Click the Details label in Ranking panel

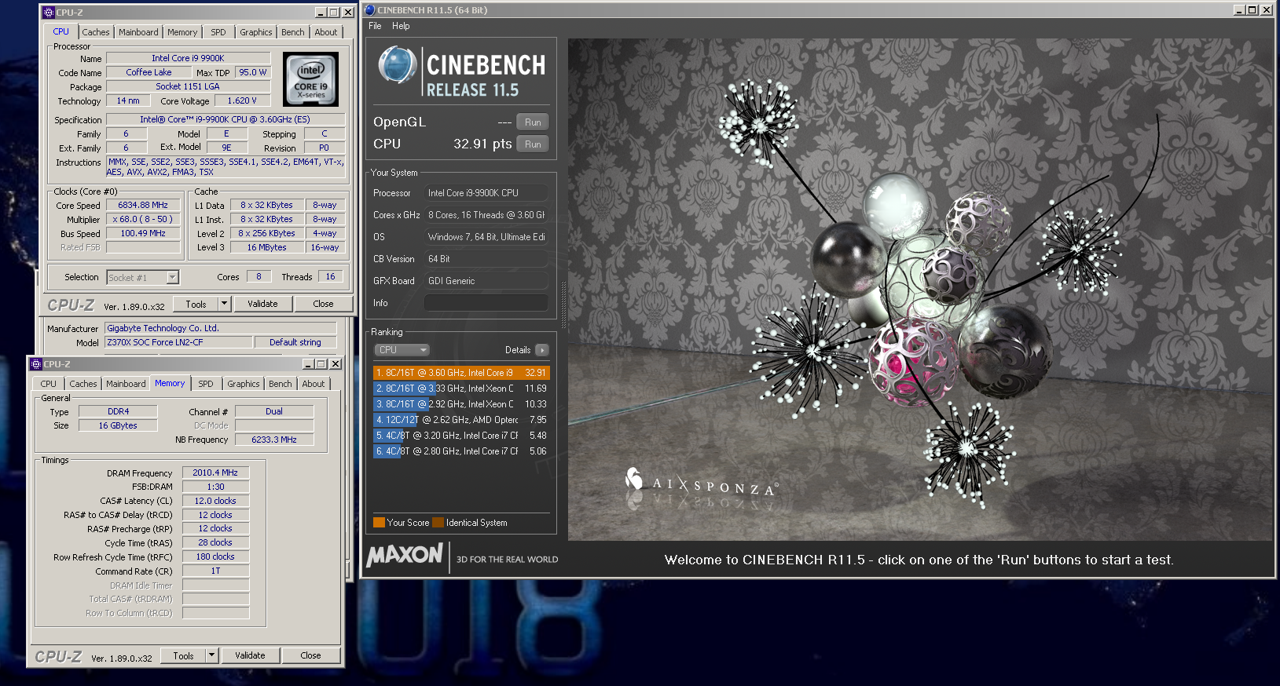click(518, 350)
